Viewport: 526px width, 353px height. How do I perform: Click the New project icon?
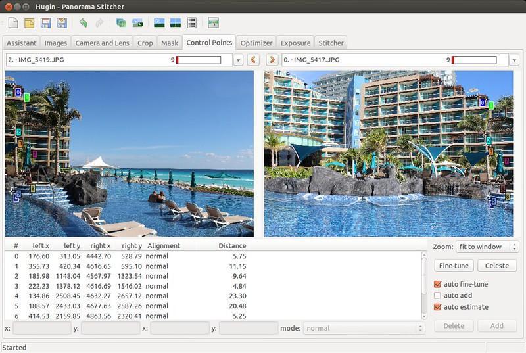tap(13, 23)
